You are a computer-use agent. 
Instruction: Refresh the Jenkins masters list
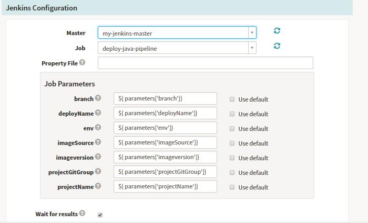click(x=277, y=31)
